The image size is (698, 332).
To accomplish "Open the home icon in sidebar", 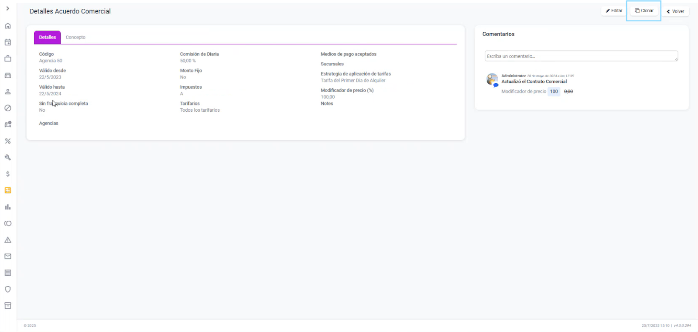I will pyautogui.click(x=8, y=26).
